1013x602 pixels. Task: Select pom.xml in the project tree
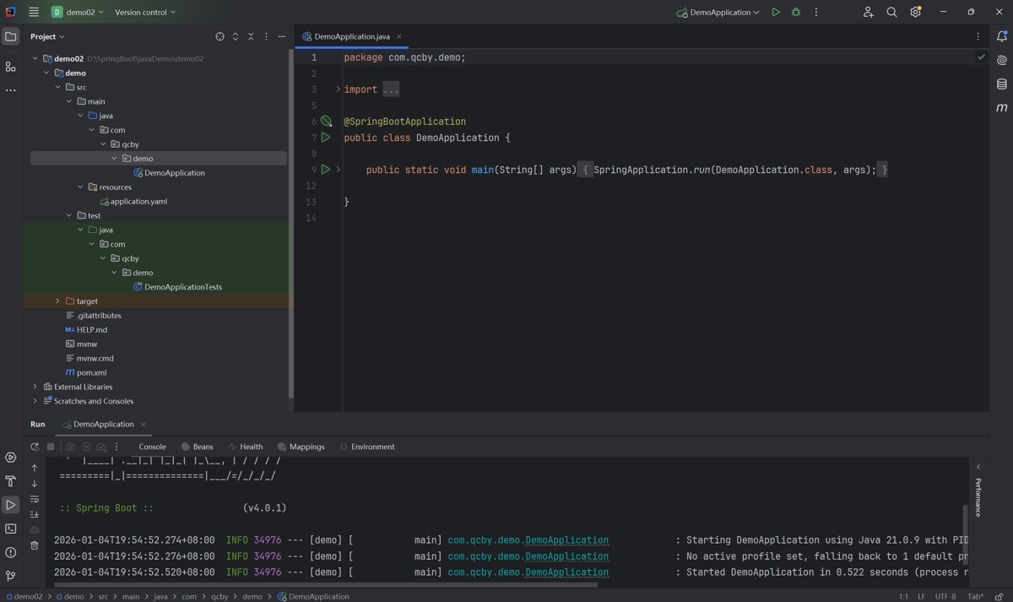91,372
